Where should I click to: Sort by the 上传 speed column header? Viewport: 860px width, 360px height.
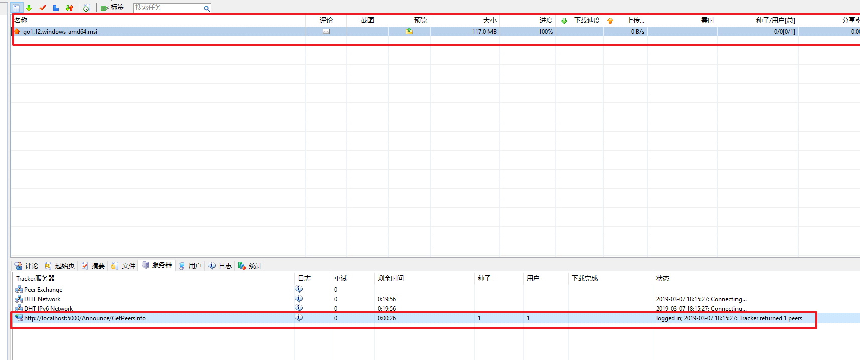pos(635,20)
